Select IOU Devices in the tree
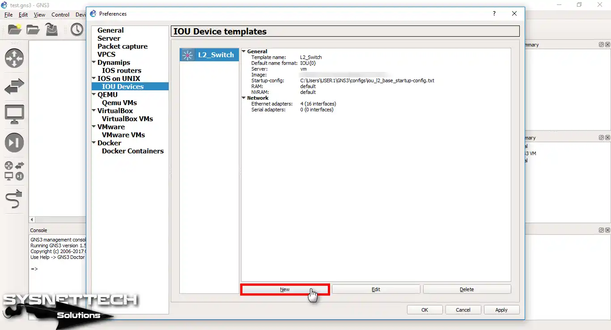 (x=123, y=87)
